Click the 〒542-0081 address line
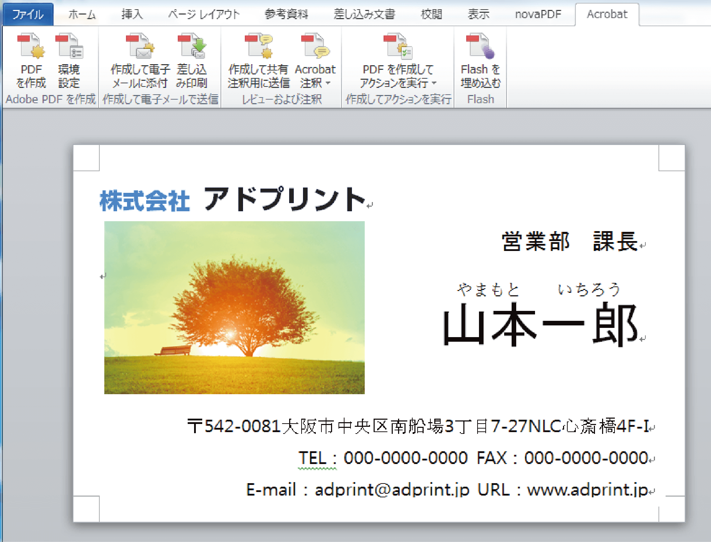 click(x=418, y=426)
